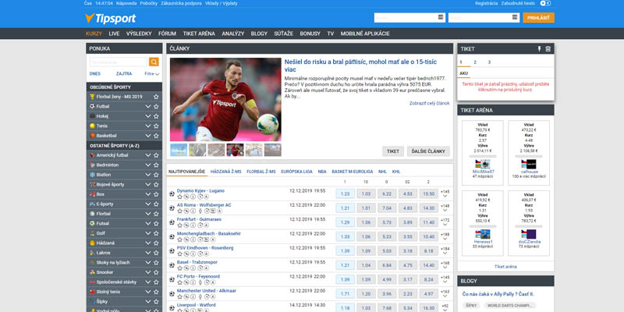Screen dimensions: 624x312
Task: Click clock icon under PSV Eindhoven - Rosenborg
Action: coord(200,254)
